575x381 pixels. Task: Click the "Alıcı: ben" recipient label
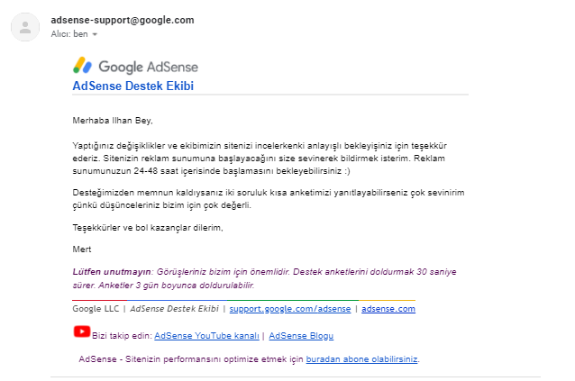click(x=69, y=34)
